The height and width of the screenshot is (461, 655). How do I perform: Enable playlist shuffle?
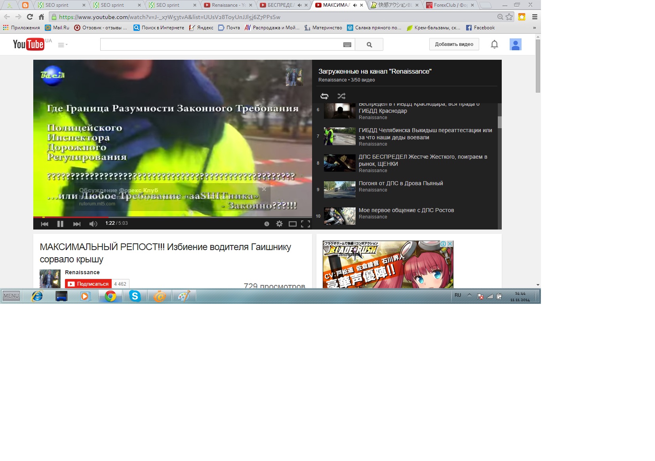click(x=341, y=96)
